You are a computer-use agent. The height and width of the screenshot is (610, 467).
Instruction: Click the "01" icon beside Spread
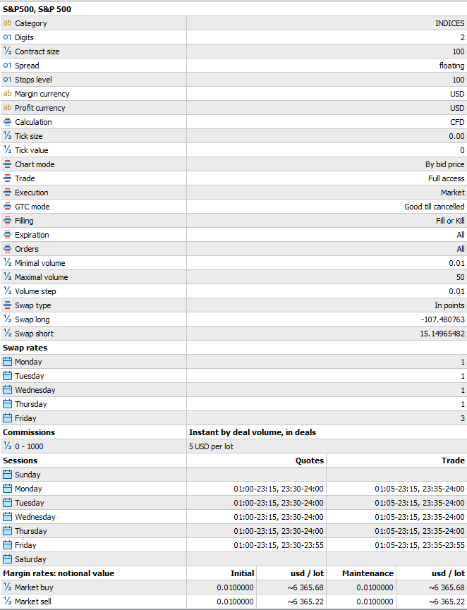pyautogui.click(x=7, y=66)
